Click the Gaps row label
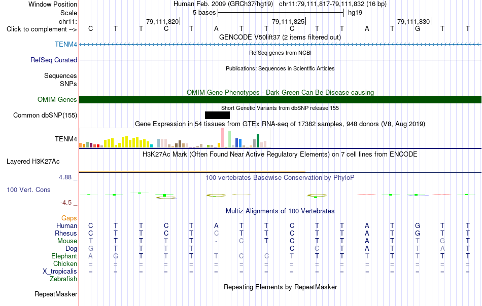The height and width of the screenshot is (306, 482). 69,218
